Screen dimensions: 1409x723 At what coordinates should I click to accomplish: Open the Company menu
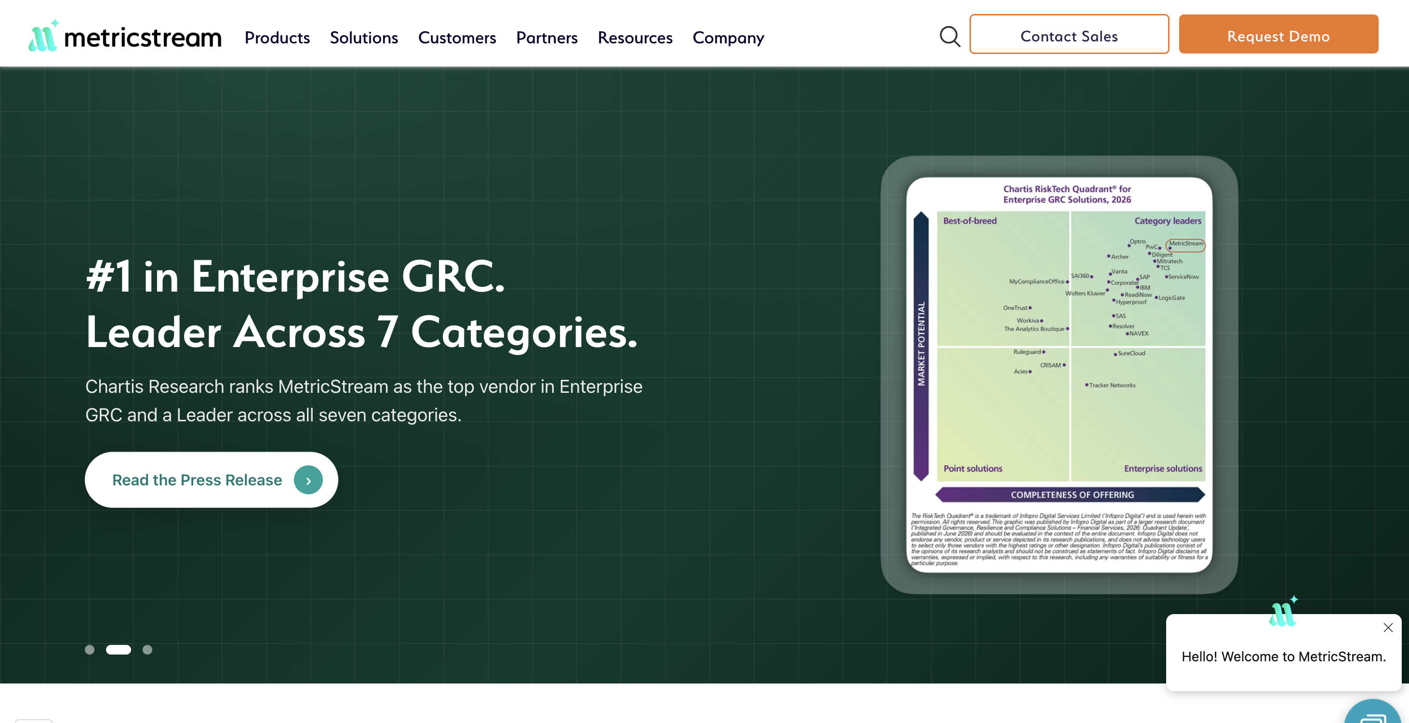point(728,37)
